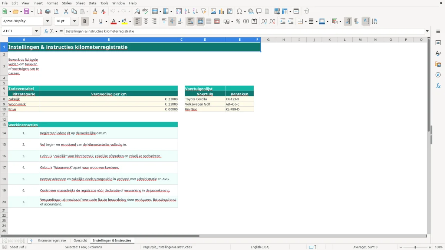Apply yellow background highlight color
This screenshot has height=250, width=445.
coord(125,21)
